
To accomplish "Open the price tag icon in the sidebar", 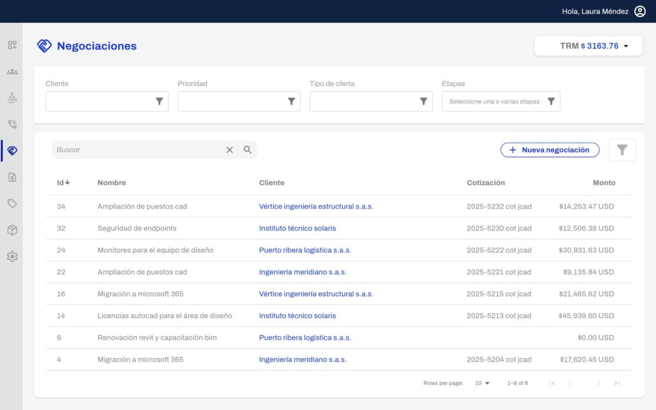I will [x=12, y=204].
